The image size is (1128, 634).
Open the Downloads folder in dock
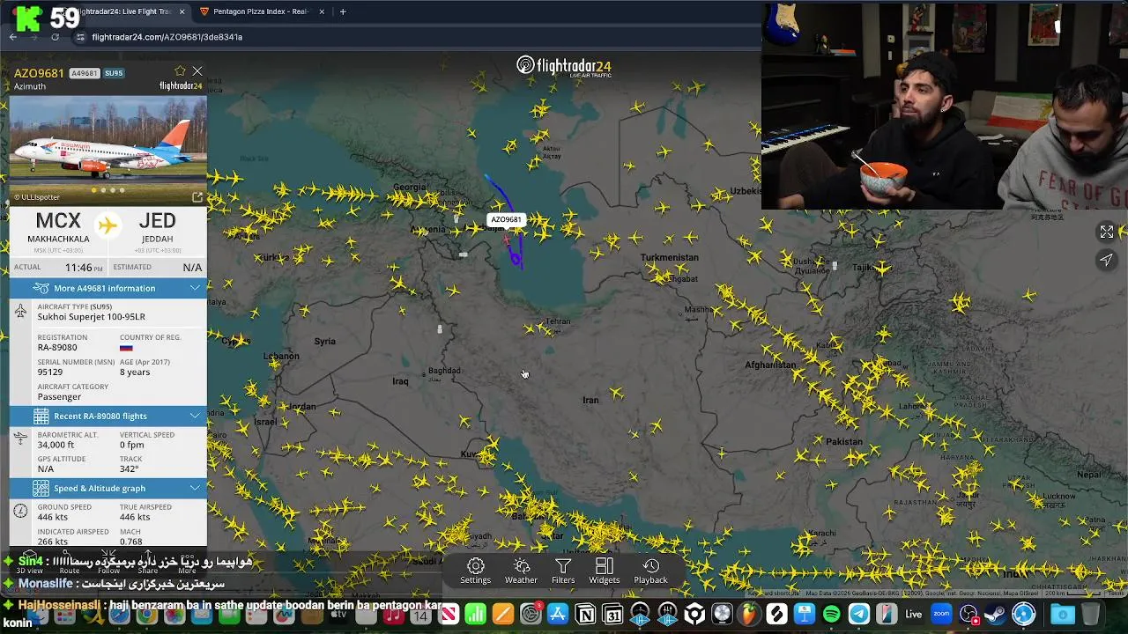tap(1063, 614)
